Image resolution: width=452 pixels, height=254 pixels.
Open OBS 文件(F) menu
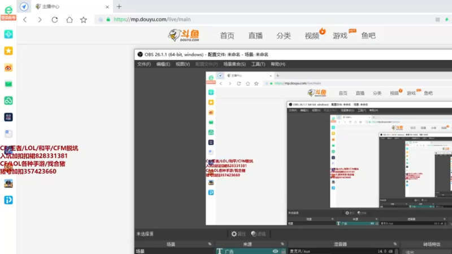pos(144,64)
